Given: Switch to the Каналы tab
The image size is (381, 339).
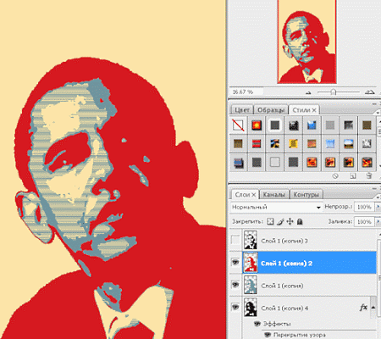Looking at the screenshot, I should pos(273,195).
